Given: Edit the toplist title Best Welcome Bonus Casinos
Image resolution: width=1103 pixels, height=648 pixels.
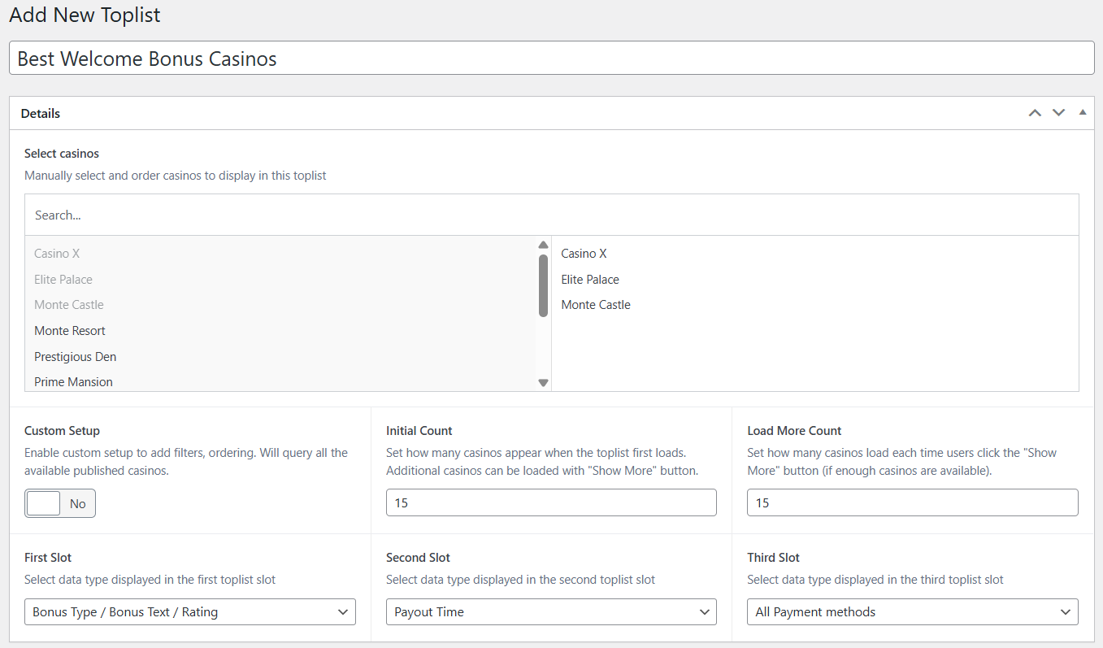Looking at the screenshot, I should [x=551, y=58].
